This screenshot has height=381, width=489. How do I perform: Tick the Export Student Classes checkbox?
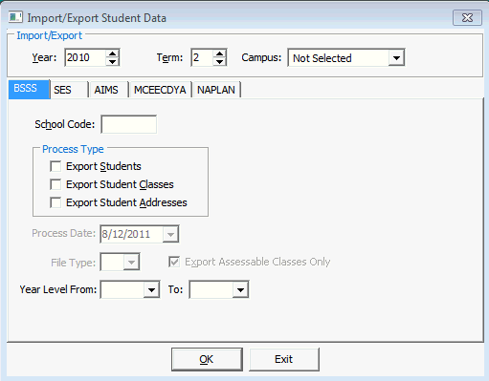(x=56, y=184)
